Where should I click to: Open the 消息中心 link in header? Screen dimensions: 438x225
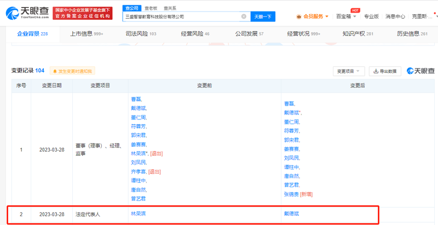click(395, 16)
